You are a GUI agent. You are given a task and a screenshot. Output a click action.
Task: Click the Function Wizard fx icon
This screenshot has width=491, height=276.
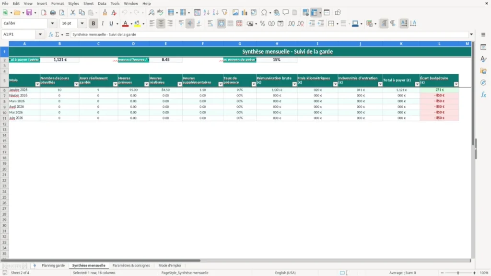[x=51, y=34]
